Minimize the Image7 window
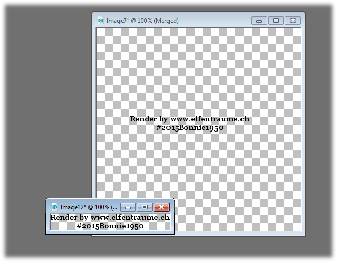Screen dimensions: 337x262 259,21
